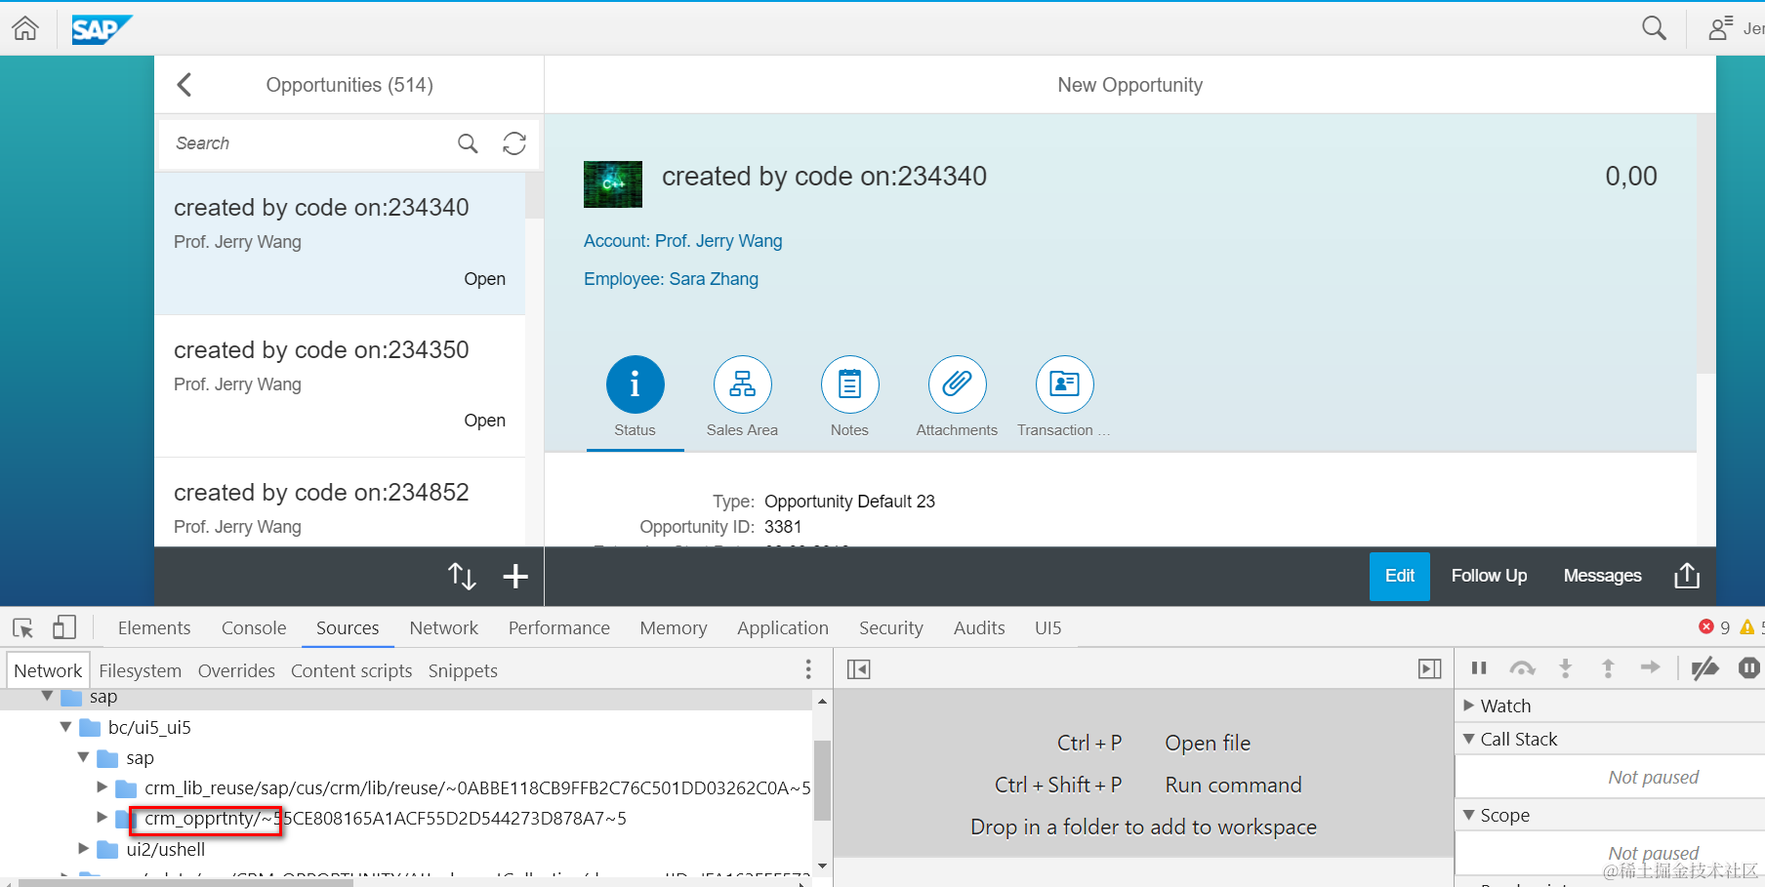Click the Edit button

(1400, 576)
